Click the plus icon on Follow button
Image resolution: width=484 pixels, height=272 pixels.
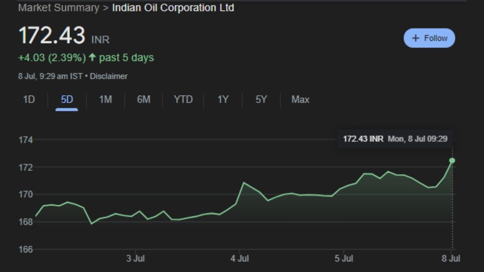coord(416,38)
